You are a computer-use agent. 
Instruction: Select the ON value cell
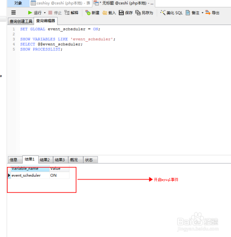click(x=60, y=175)
